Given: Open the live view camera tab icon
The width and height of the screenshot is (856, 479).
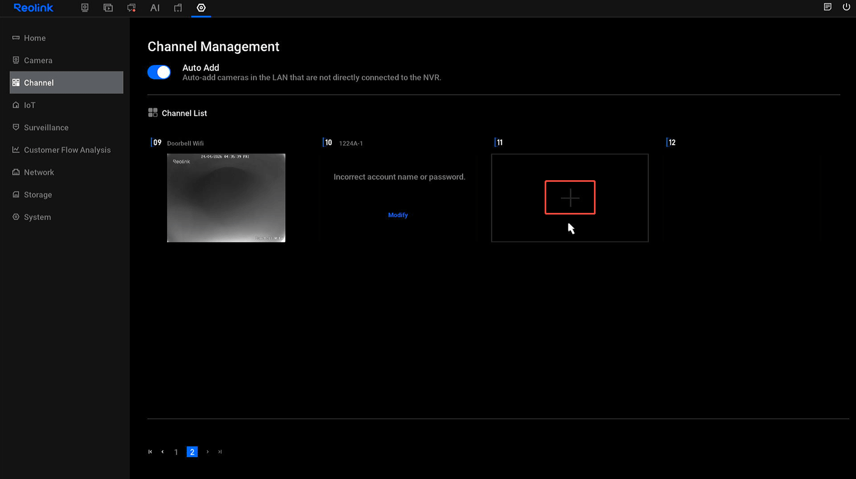Looking at the screenshot, I should point(85,8).
